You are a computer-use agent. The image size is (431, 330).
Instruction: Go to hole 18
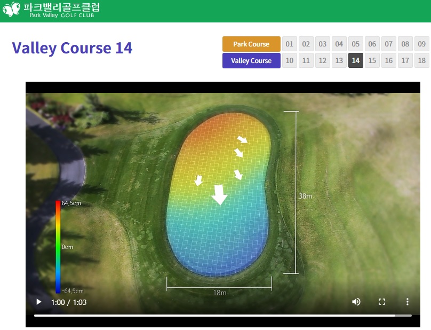[421, 60]
